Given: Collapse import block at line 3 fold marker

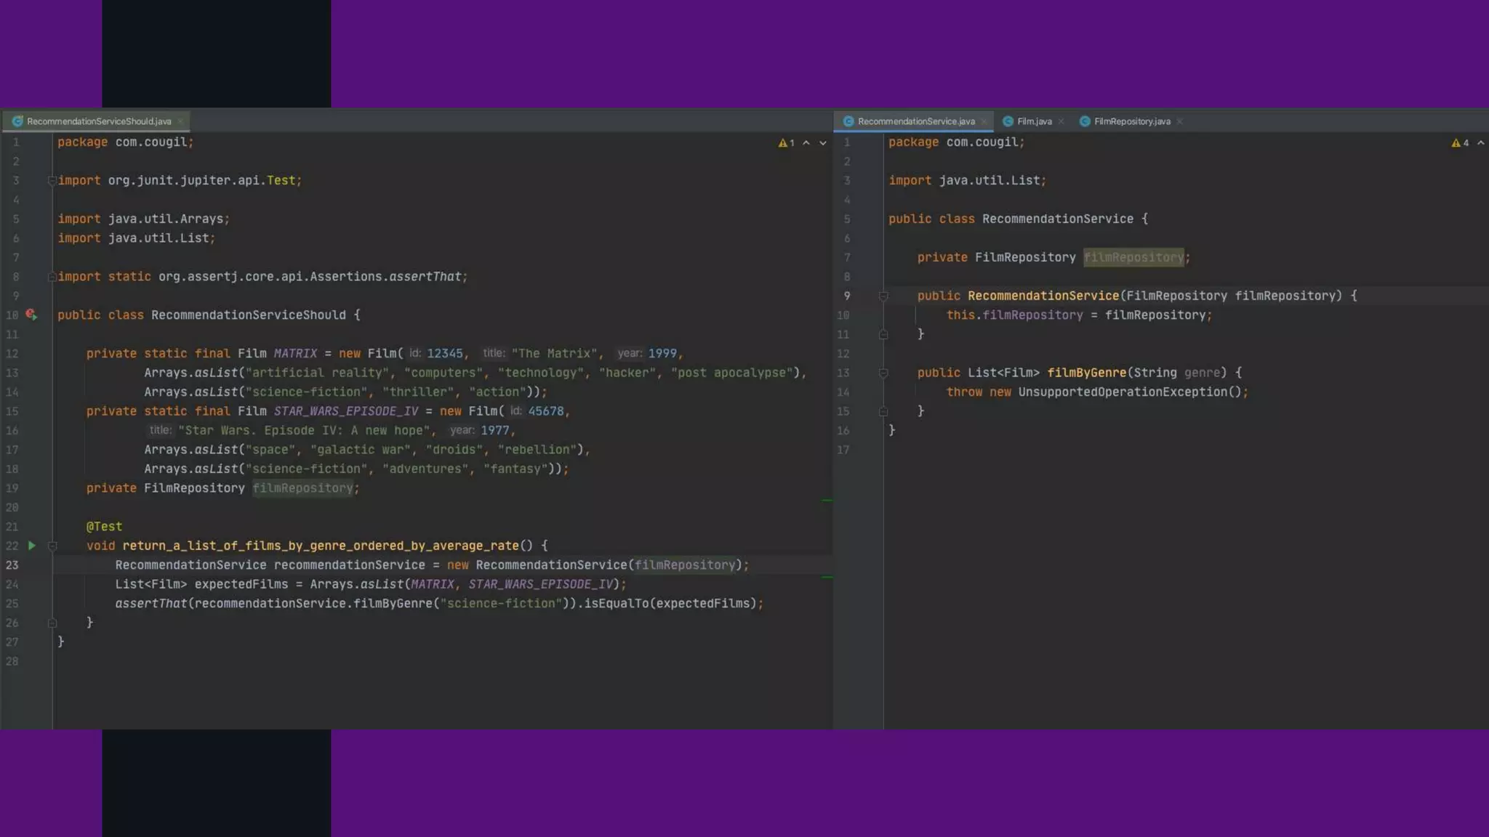Looking at the screenshot, I should point(52,180).
